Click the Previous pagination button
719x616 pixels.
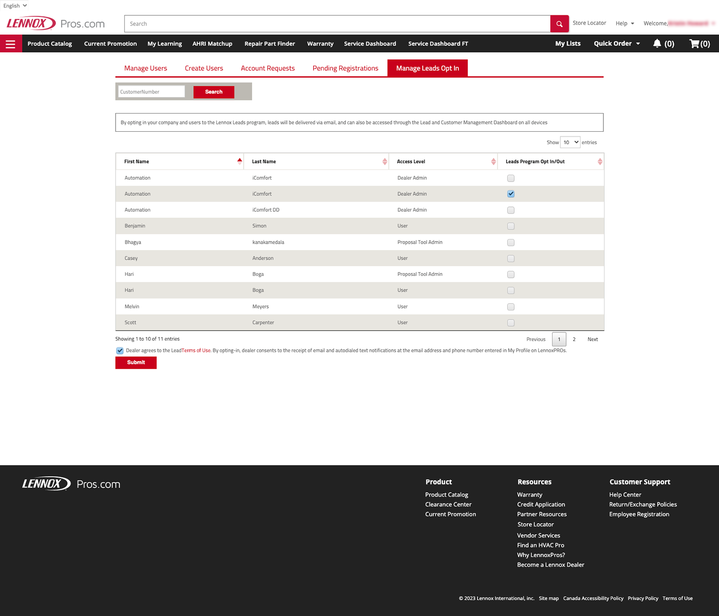536,339
